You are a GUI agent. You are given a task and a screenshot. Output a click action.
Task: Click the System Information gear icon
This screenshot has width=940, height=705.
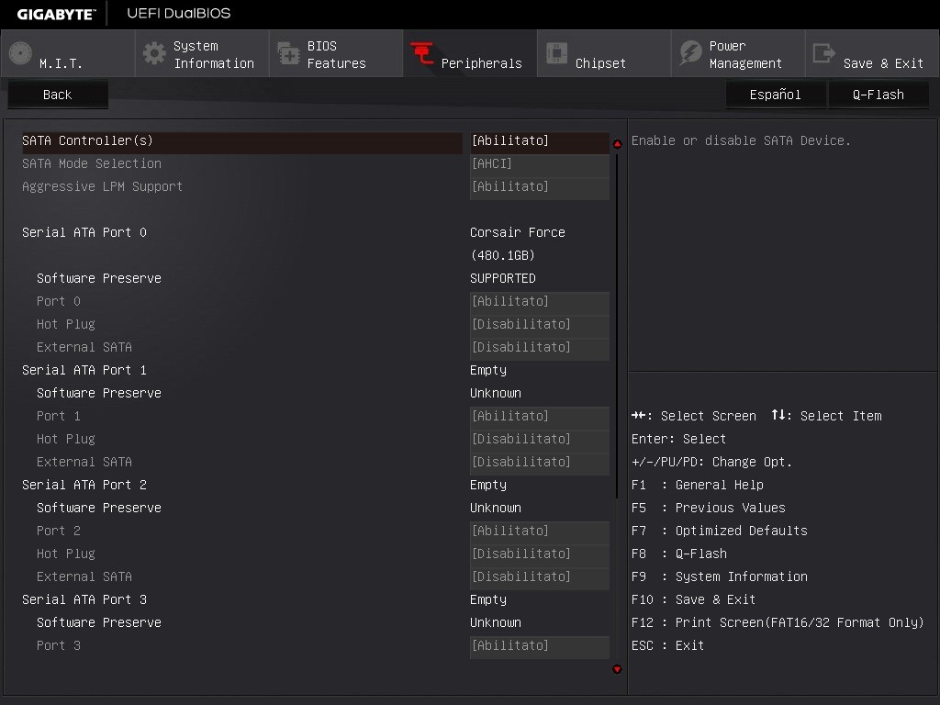coord(154,53)
